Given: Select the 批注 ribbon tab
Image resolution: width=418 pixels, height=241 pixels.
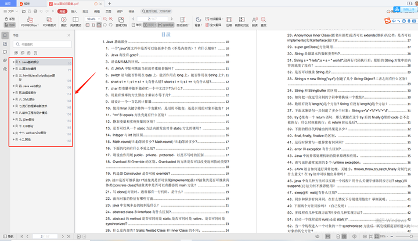Looking at the screenshot, I should [x=85, y=11].
